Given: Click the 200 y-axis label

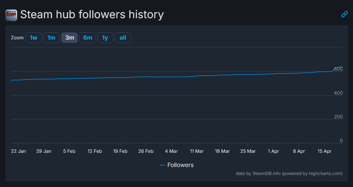Looking at the screenshot, I should pyautogui.click(x=338, y=117).
